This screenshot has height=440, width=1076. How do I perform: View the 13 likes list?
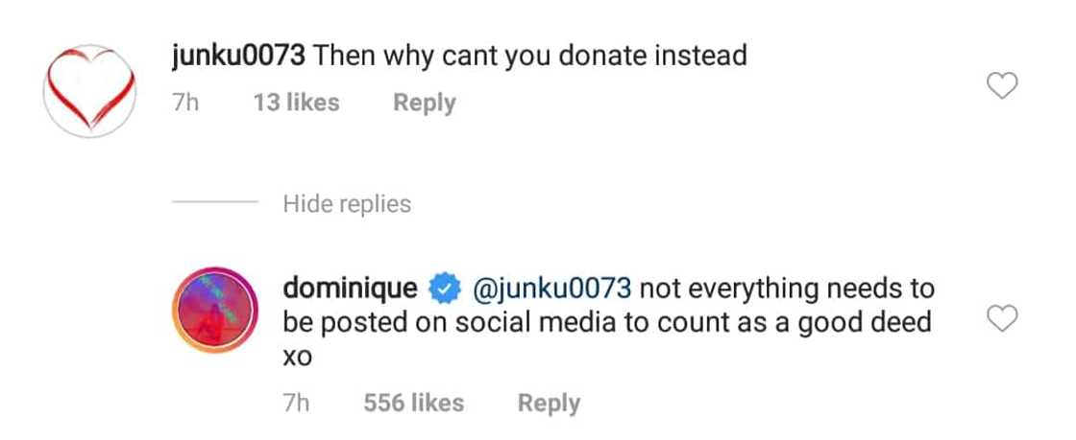coord(296,103)
